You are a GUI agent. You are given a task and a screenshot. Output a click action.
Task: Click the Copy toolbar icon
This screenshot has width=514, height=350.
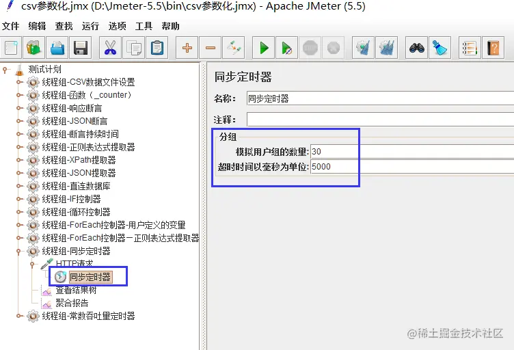[134, 48]
